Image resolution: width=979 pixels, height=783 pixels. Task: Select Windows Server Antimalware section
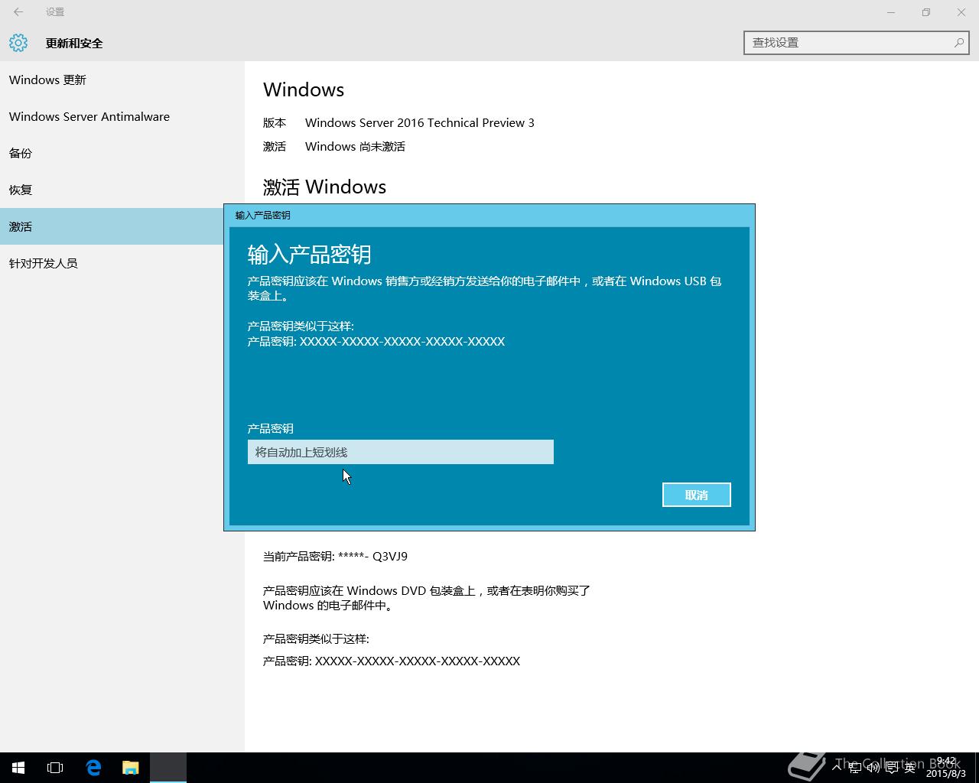(x=122, y=116)
